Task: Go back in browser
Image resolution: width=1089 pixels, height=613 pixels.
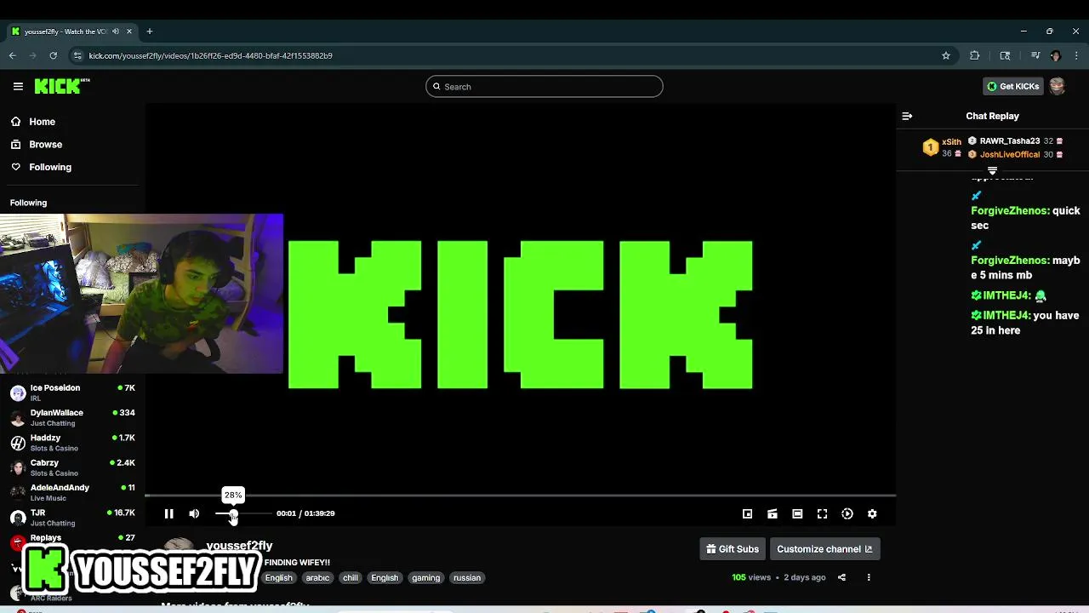Action: [13, 55]
